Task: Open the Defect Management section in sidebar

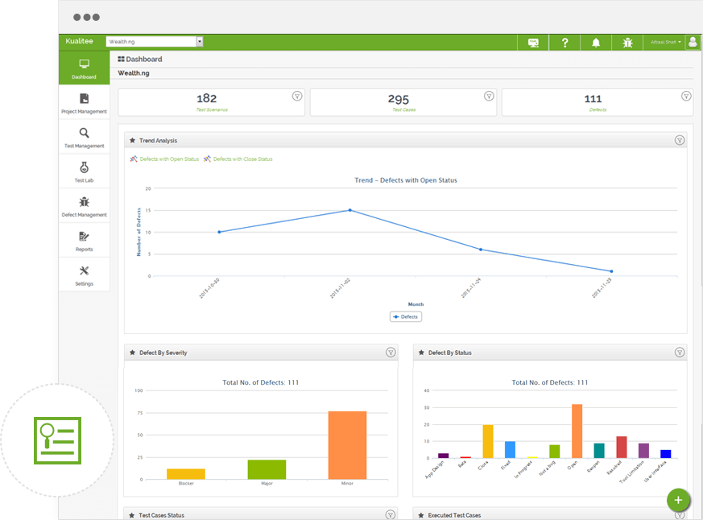Action: pyautogui.click(x=83, y=208)
